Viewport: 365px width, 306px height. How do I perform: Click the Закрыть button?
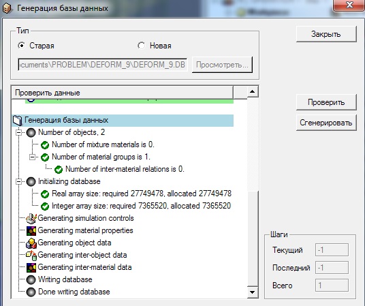[x=326, y=34]
